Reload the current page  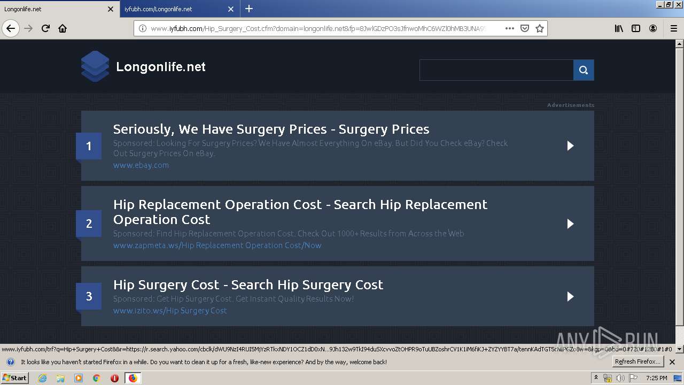pos(45,28)
